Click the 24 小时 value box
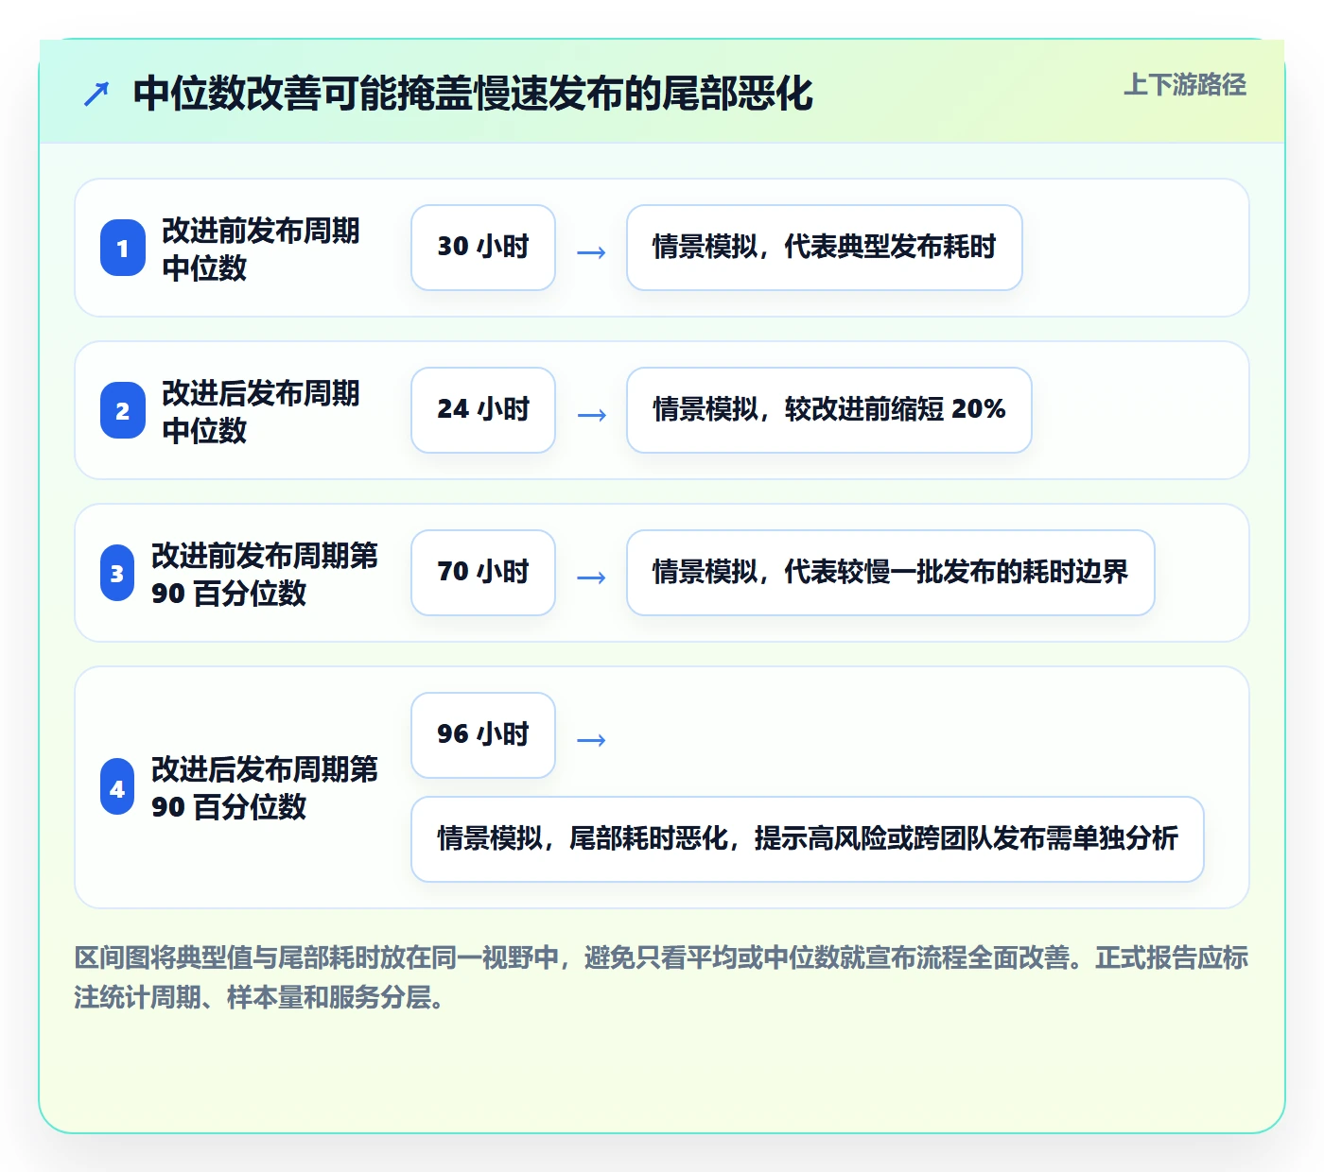The width and height of the screenshot is (1324, 1172). (483, 410)
